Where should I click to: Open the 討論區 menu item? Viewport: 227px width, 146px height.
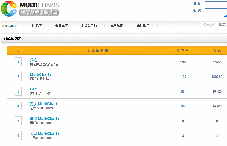click(37, 26)
